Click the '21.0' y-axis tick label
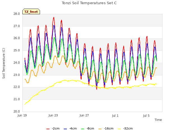This screenshot has height=134, width=179. pos(17,99)
